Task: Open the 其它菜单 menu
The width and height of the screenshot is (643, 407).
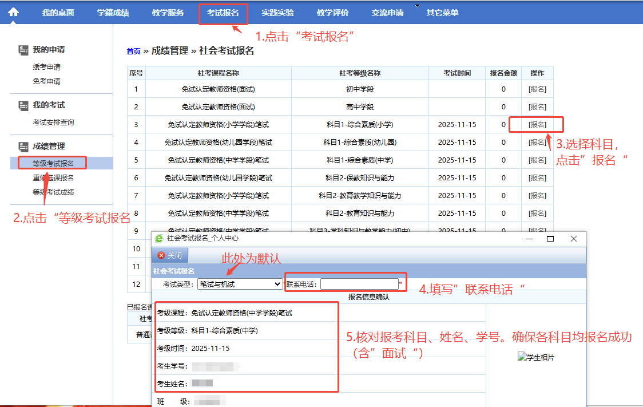Action: 442,13
